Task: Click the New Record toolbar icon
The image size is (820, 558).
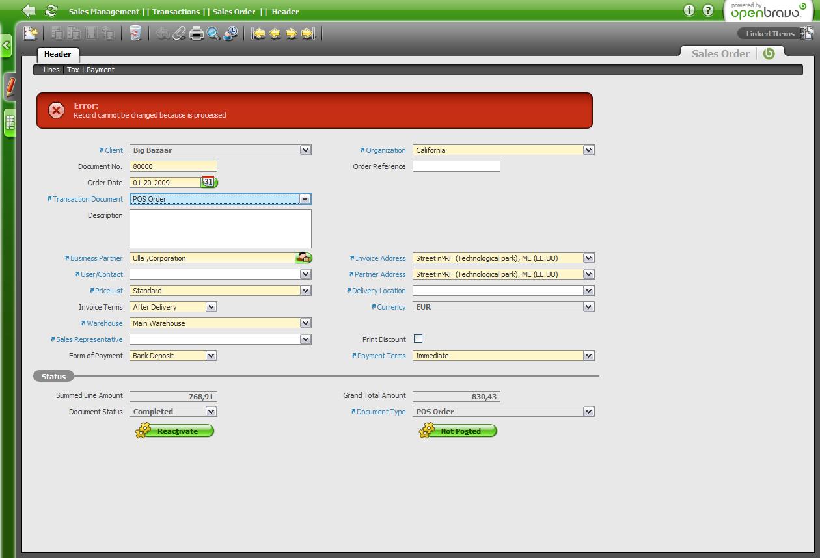Action: [x=31, y=33]
